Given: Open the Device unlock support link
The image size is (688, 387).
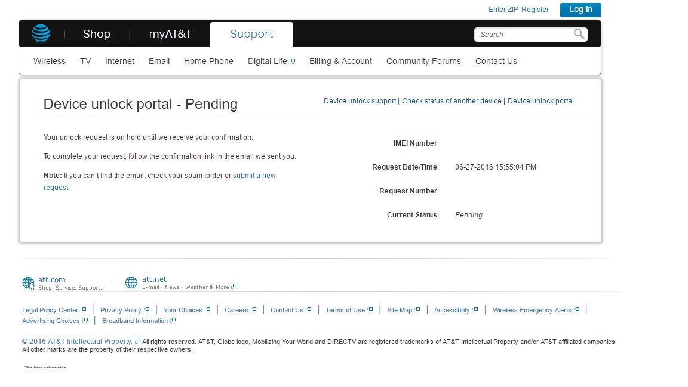Looking at the screenshot, I should [360, 101].
